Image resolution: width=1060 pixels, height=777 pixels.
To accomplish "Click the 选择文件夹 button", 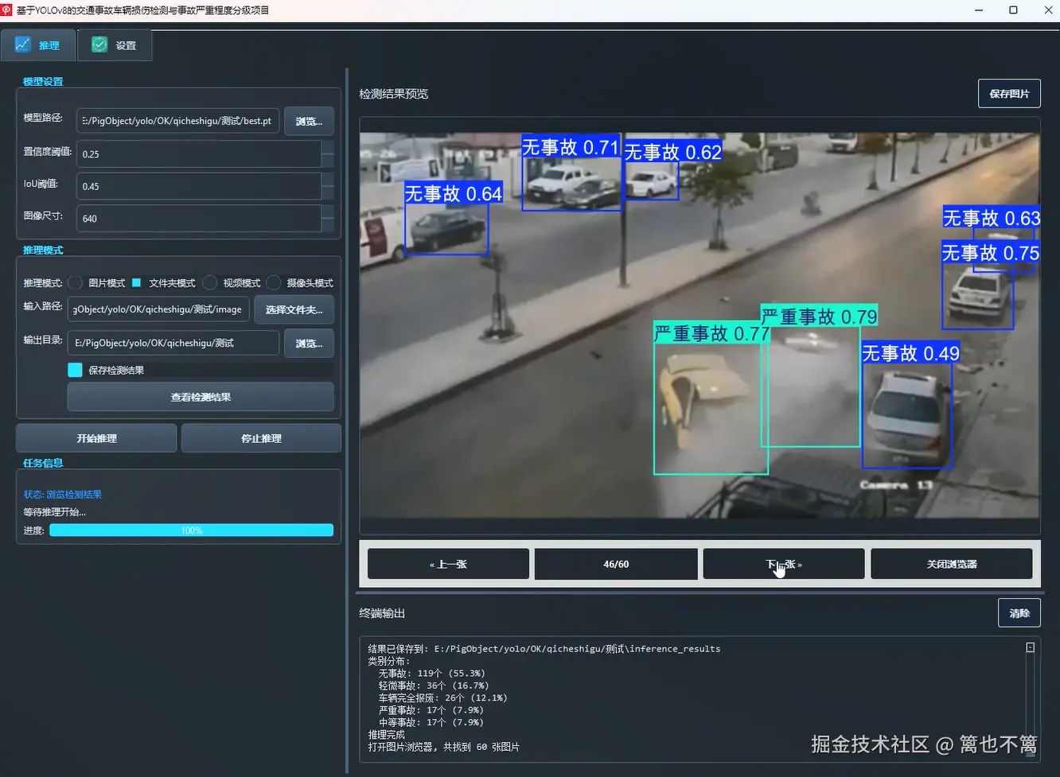I will point(294,309).
